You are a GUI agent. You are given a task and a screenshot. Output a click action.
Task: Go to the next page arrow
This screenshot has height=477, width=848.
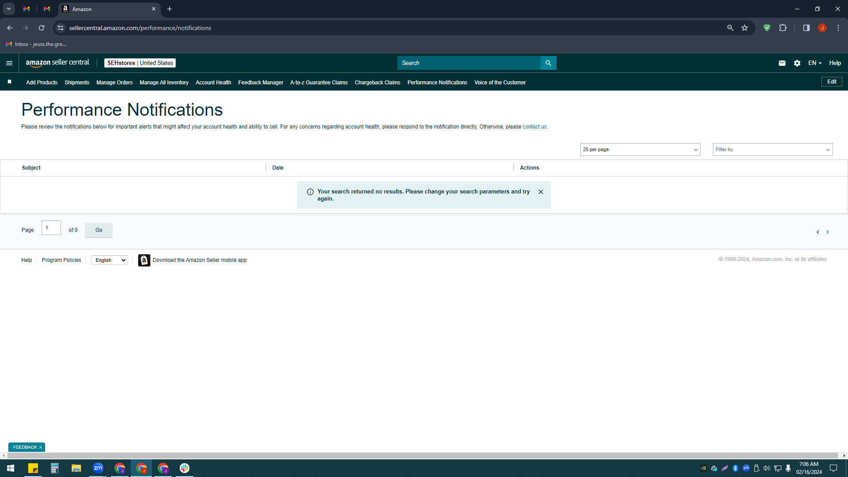828,232
